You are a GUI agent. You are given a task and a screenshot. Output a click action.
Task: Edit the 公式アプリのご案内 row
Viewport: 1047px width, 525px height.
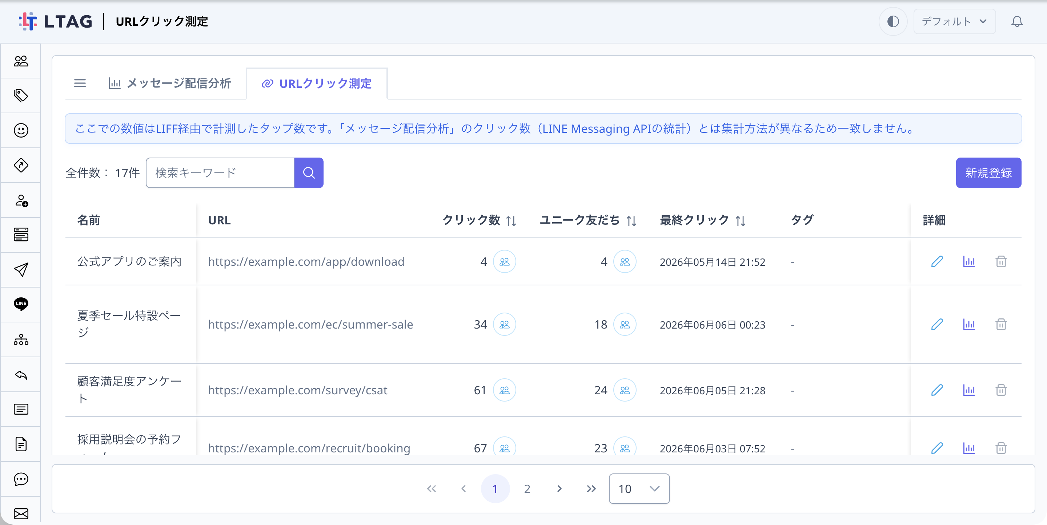[x=937, y=261]
